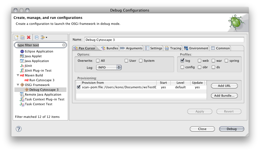260x152 pixels.
Task: Enable the Overwrite All checkbox
Action: pos(98,61)
